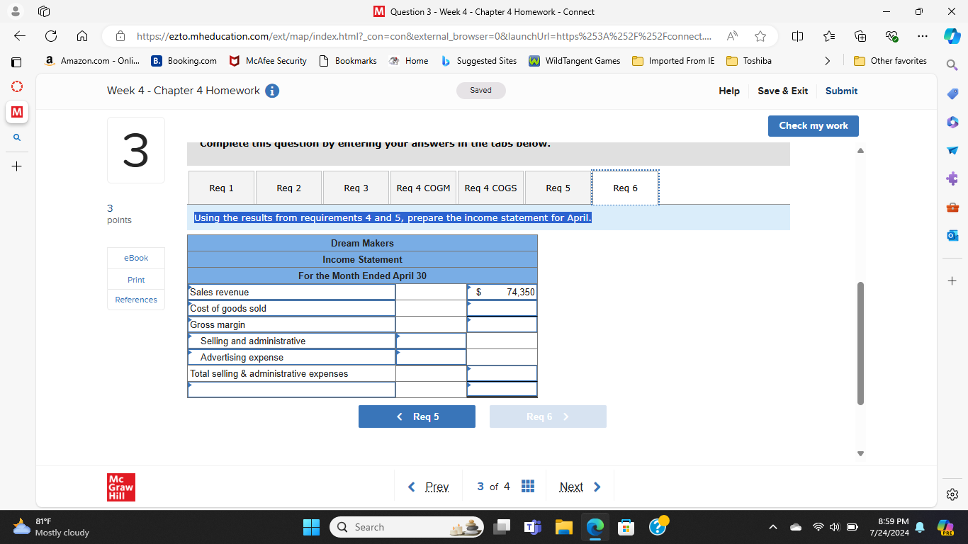Switch to Req 3 tab
Screen dimensions: 968x544
click(x=356, y=188)
